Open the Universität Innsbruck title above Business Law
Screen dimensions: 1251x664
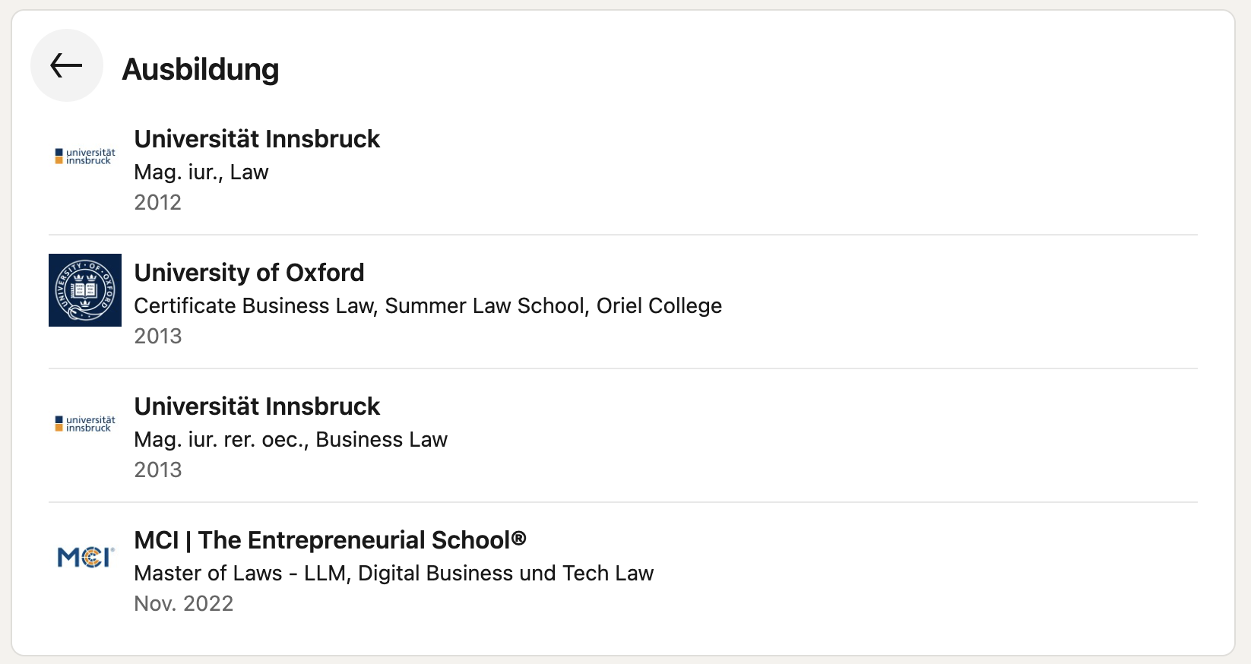click(x=257, y=406)
